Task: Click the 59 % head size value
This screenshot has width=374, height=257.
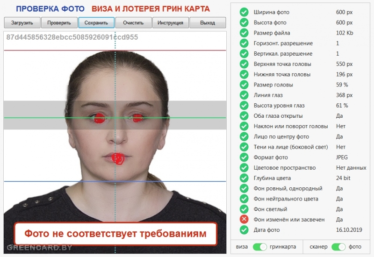Action: click(x=342, y=85)
